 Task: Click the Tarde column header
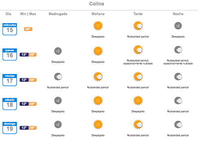pyautogui.click(x=138, y=14)
